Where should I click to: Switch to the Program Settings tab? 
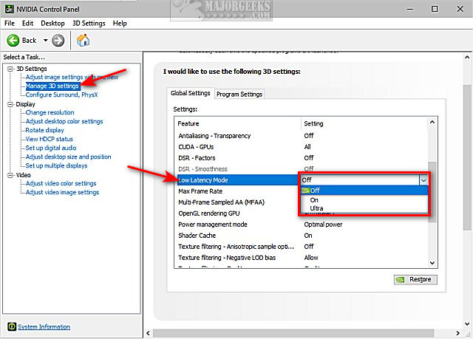[239, 94]
